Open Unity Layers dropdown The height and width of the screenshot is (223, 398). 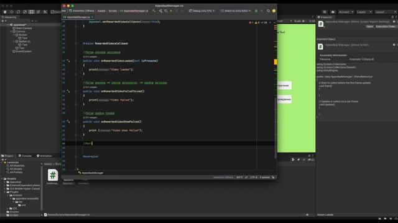click(364, 12)
